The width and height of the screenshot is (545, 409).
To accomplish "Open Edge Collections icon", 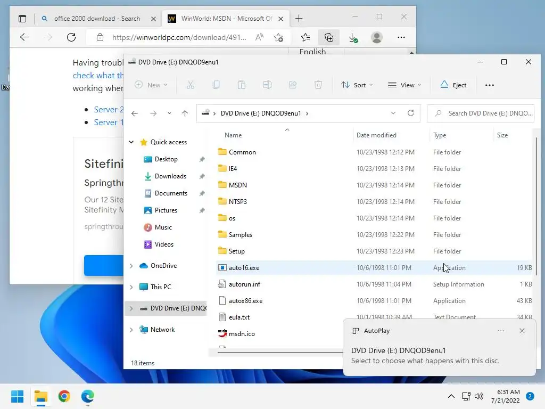I will point(329,37).
